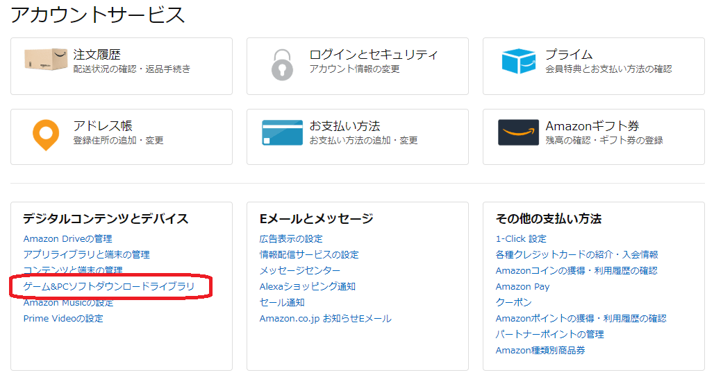Open Amazon Driveの管理 link
Image resolution: width=714 pixels, height=377 pixels.
point(68,239)
